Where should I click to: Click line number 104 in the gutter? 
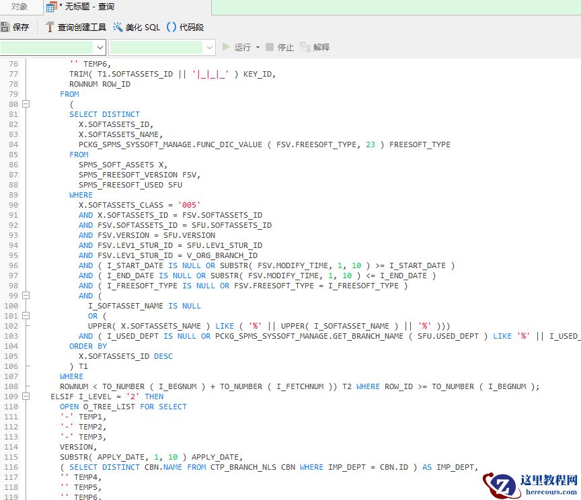[x=11, y=346]
